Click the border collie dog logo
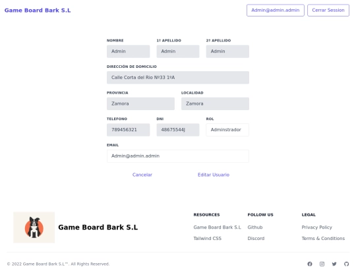Image resolution: width=356 pixels, height=267 pixels. pos(34,227)
